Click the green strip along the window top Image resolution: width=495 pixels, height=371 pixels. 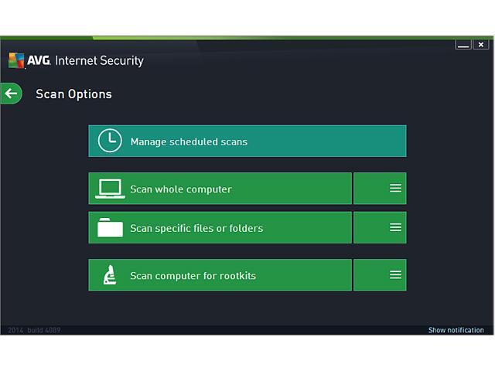[247, 37]
